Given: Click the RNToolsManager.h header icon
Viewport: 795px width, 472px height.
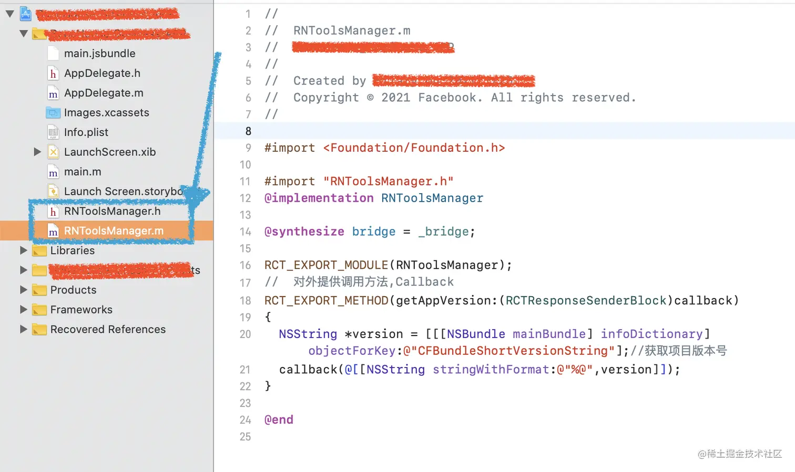Looking at the screenshot, I should pos(53,212).
